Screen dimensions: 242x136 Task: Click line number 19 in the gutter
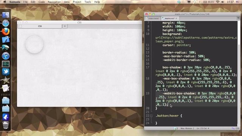[148, 93]
